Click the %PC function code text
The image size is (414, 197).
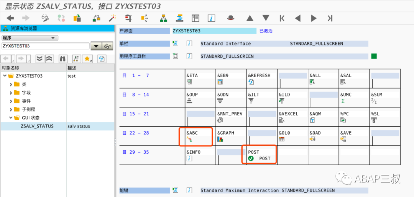pos(345,114)
